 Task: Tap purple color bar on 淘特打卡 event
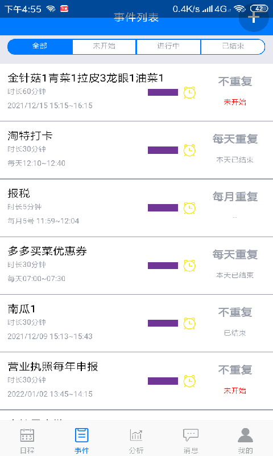[x=163, y=150]
